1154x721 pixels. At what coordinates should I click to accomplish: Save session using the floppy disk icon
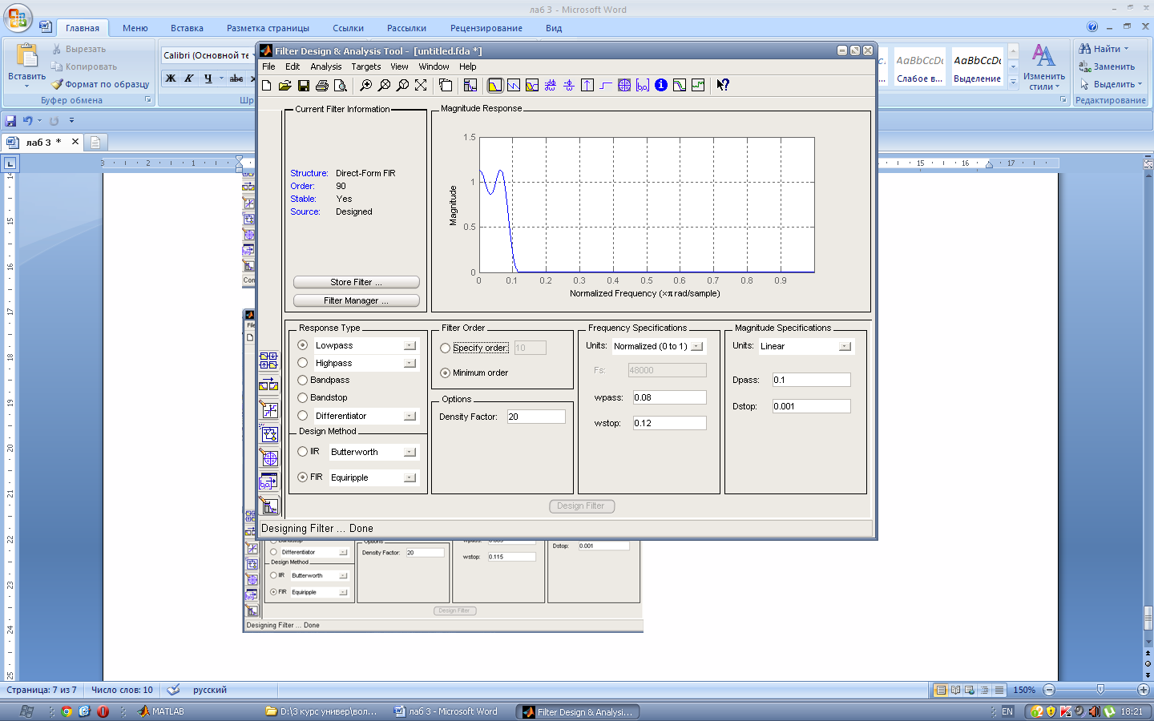point(303,85)
